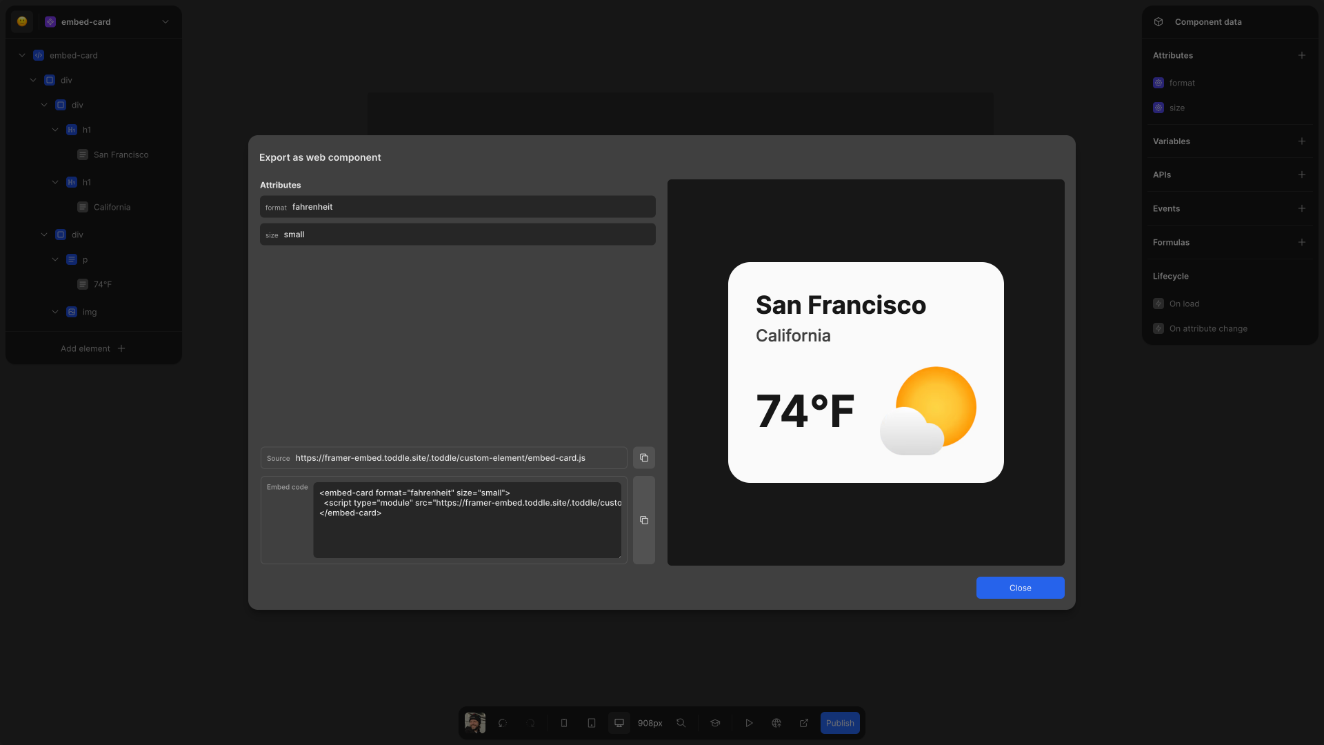Viewport: 1324px width, 745px height.
Task: Click the Component data cube icon
Action: tap(1158, 22)
